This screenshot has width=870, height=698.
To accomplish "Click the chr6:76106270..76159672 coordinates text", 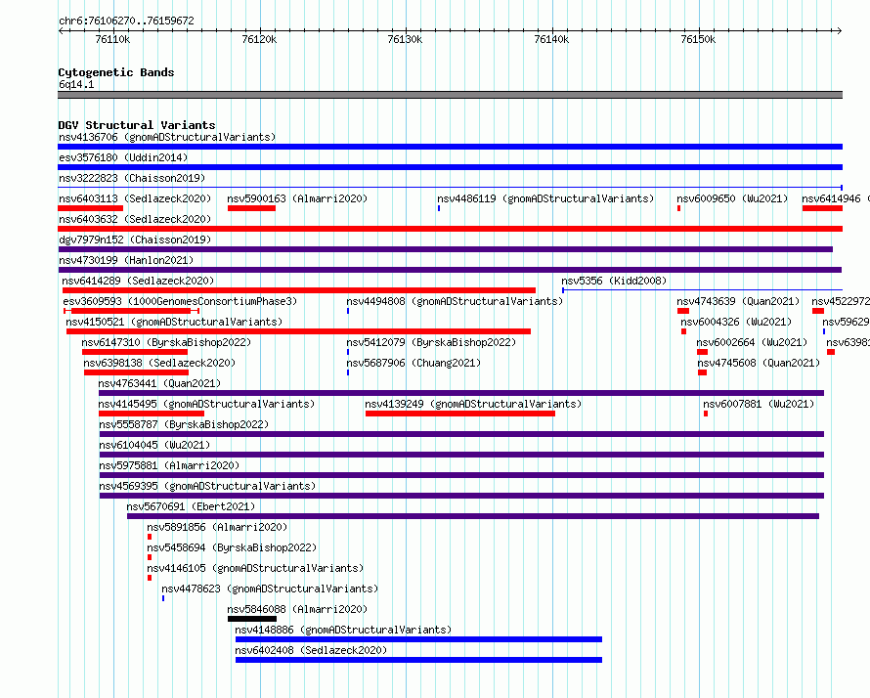I will pyautogui.click(x=126, y=21).
